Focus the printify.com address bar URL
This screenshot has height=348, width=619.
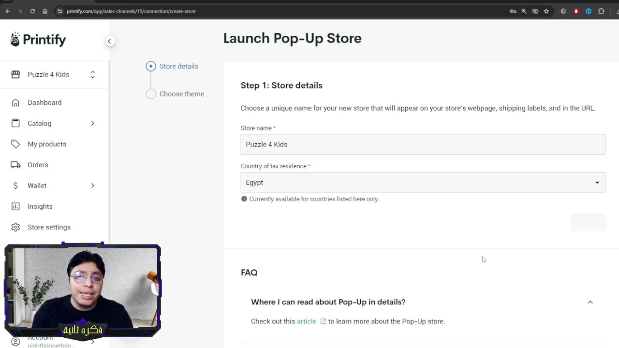pyautogui.click(x=131, y=11)
